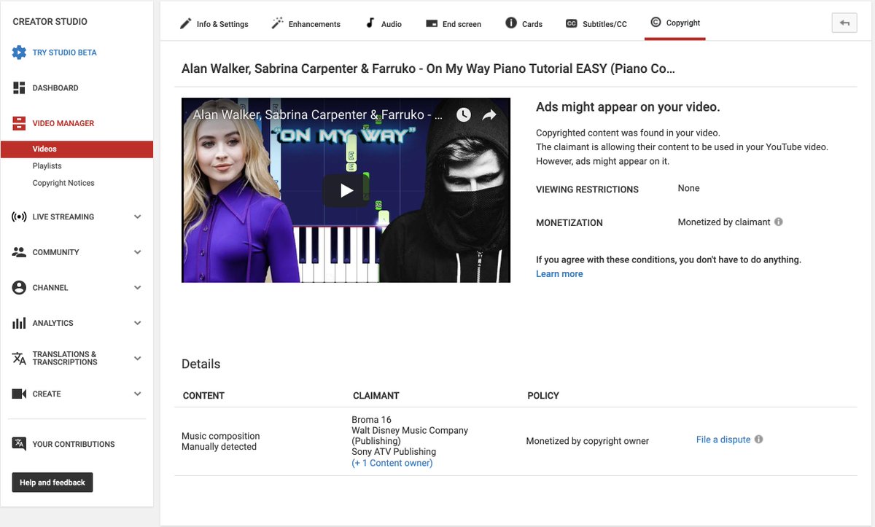This screenshot has height=527, width=875.
Task: Expand the Live Streaming section
Action: 138,216
